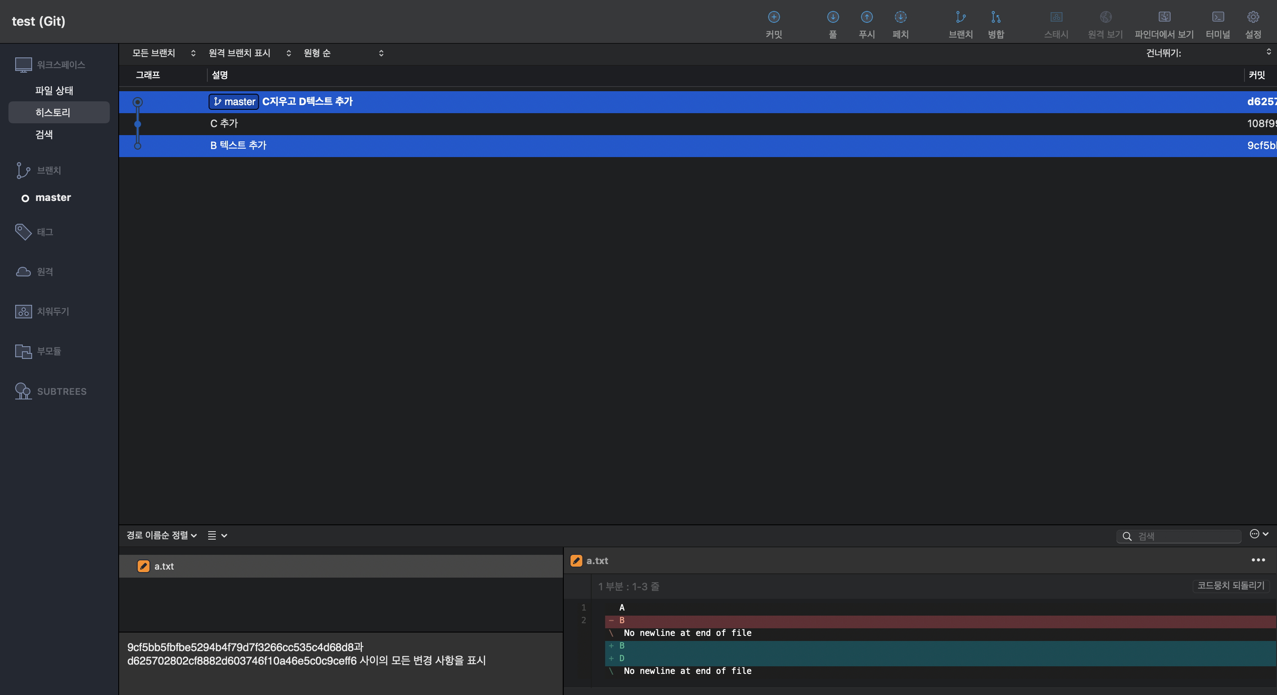Click the 페치 (fetch) toolbar icon
The image size is (1277, 695).
click(x=900, y=17)
